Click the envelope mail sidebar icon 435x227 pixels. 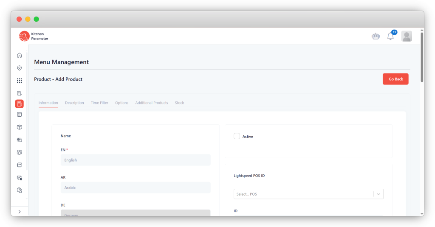coord(20,165)
